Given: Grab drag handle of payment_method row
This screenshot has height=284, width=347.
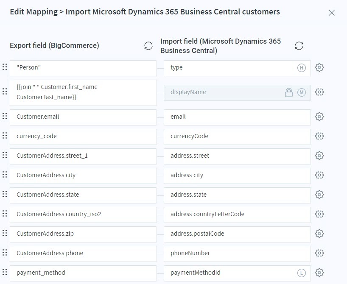Looking at the screenshot, I should [x=5, y=272].
